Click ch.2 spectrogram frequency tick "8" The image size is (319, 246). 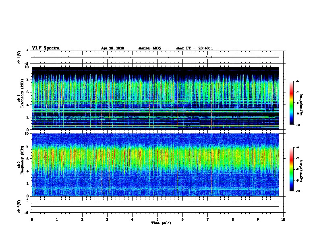tap(28, 146)
